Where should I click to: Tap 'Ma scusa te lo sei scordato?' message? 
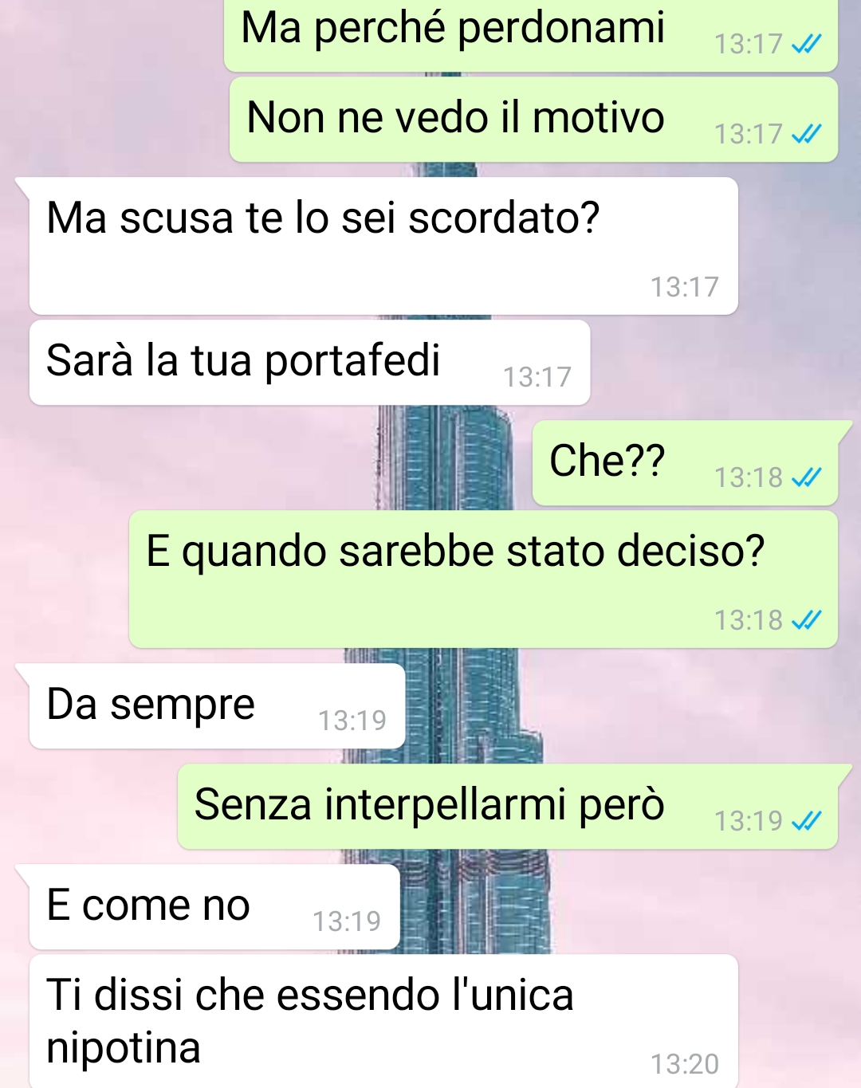[x=383, y=245]
